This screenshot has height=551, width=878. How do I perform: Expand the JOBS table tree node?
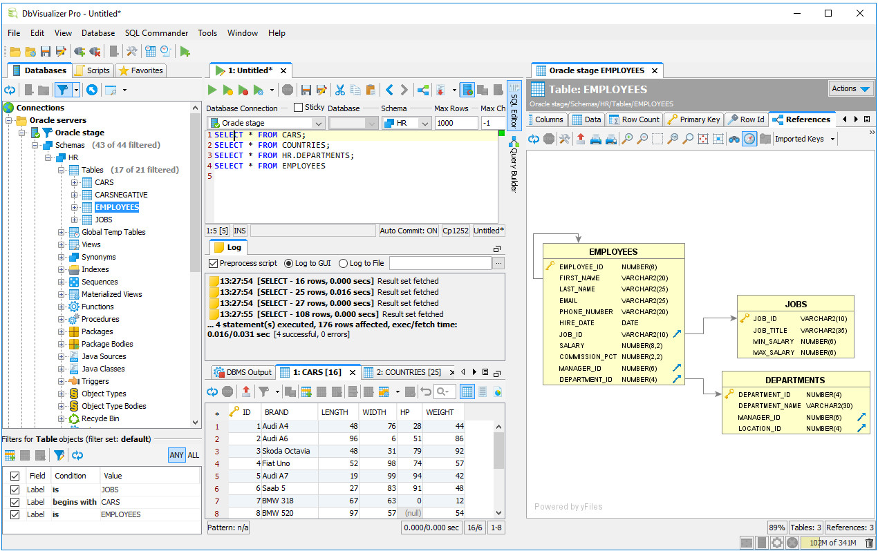(75, 220)
